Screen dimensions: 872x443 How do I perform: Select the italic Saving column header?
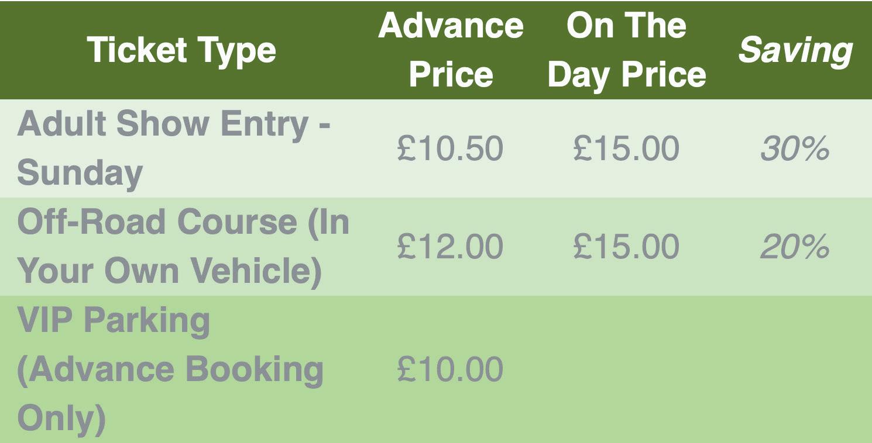pos(795,51)
